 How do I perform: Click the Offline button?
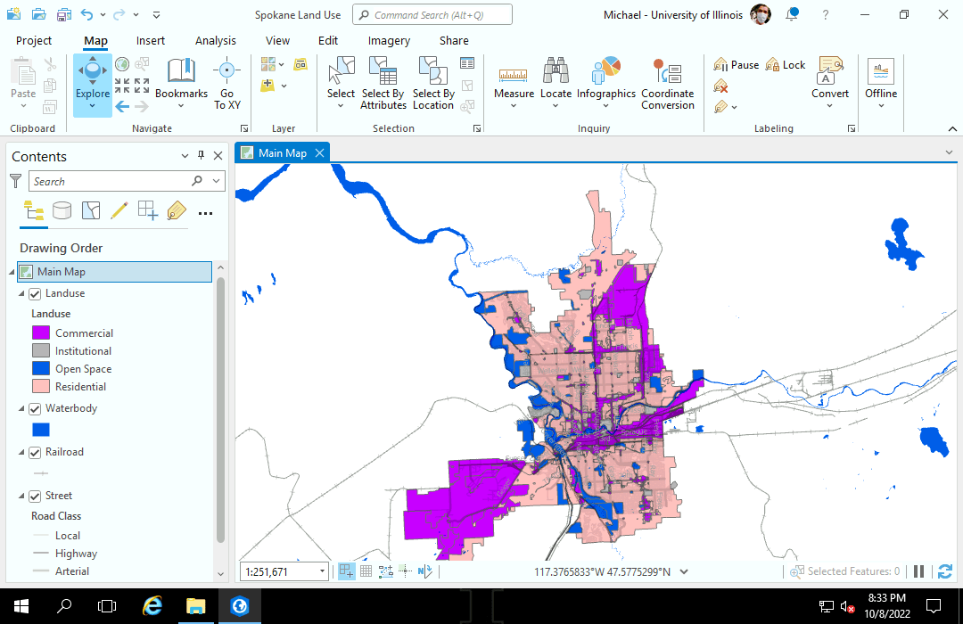[881, 80]
